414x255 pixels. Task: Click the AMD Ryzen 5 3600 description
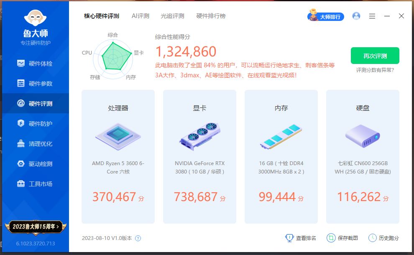click(x=118, y=167)
